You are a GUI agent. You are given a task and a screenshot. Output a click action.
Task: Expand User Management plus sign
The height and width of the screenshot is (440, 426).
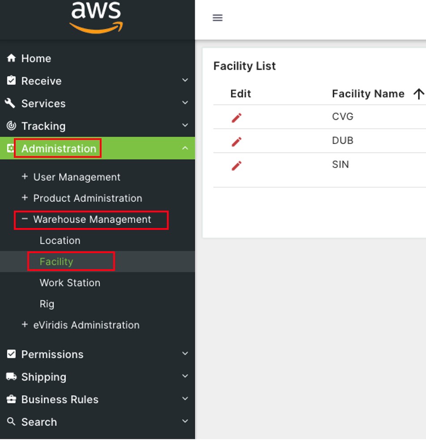[25, 177]
